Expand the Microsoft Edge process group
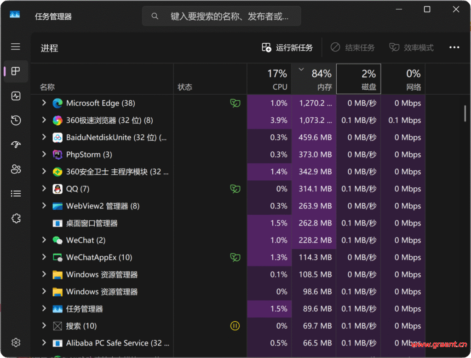Screen dimensions: 471x358 point(44,103)
